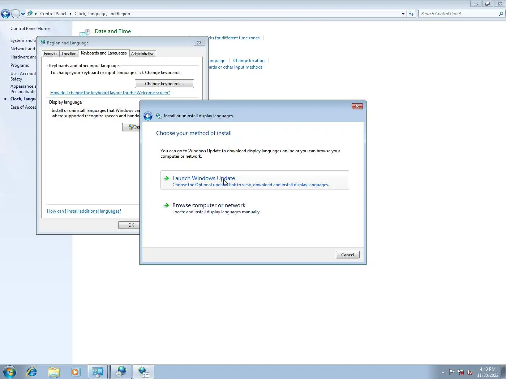The height and width of the screenshot is (379, 506).
Task: Switch to the Administrative tab
Action: click(143, 54)
